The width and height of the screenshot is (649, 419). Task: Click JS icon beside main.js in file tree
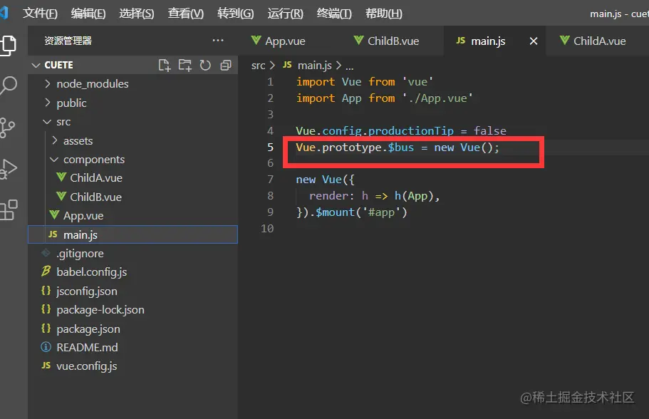coord(53,234)
